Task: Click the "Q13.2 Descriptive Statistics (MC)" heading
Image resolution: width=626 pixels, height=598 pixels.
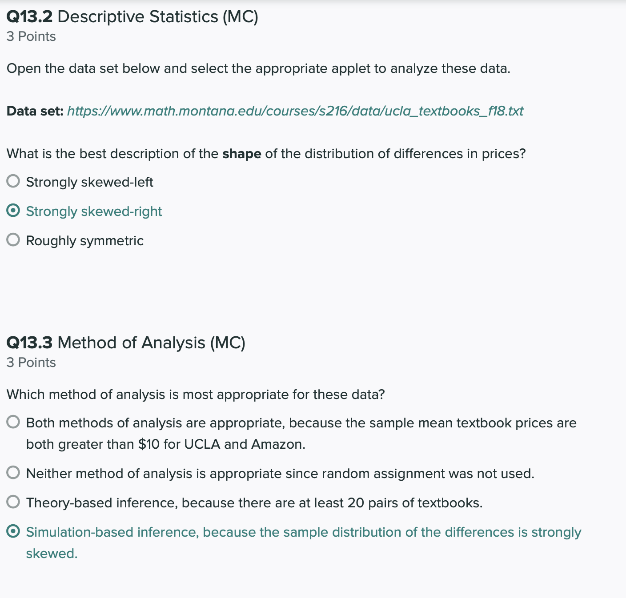Action: tap(132, 17)
